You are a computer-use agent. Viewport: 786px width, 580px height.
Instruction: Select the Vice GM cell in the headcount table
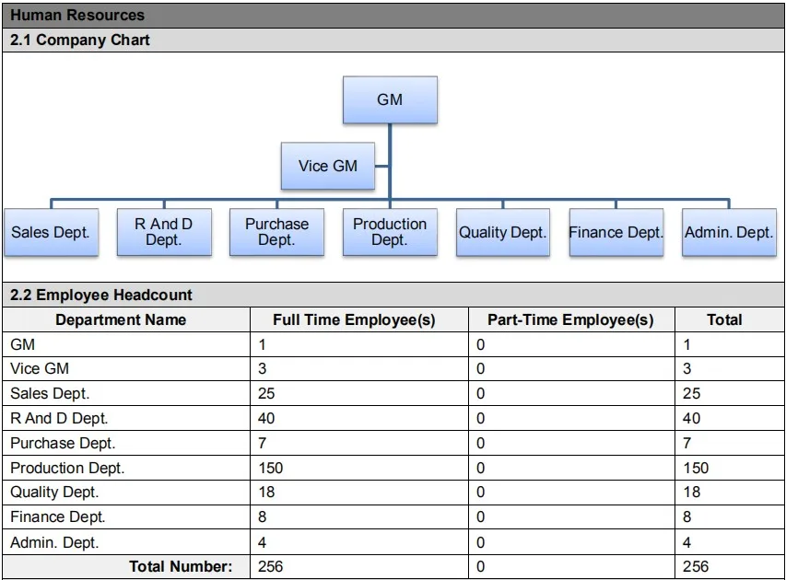tap(40, 369)
